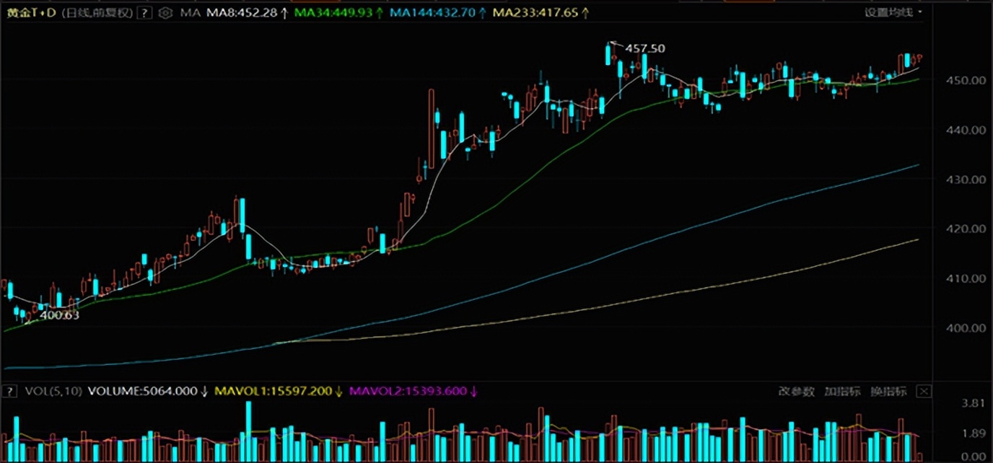Open the 设置均线 dropdown

893,12
